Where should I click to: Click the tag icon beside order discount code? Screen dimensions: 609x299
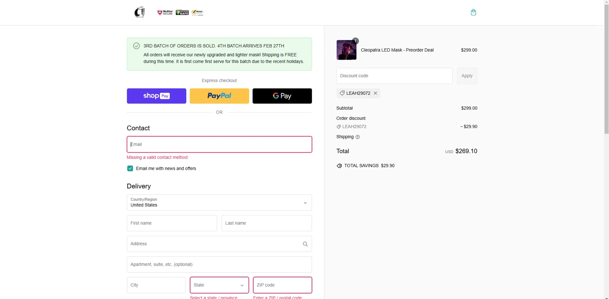click(x=339, y=127)
